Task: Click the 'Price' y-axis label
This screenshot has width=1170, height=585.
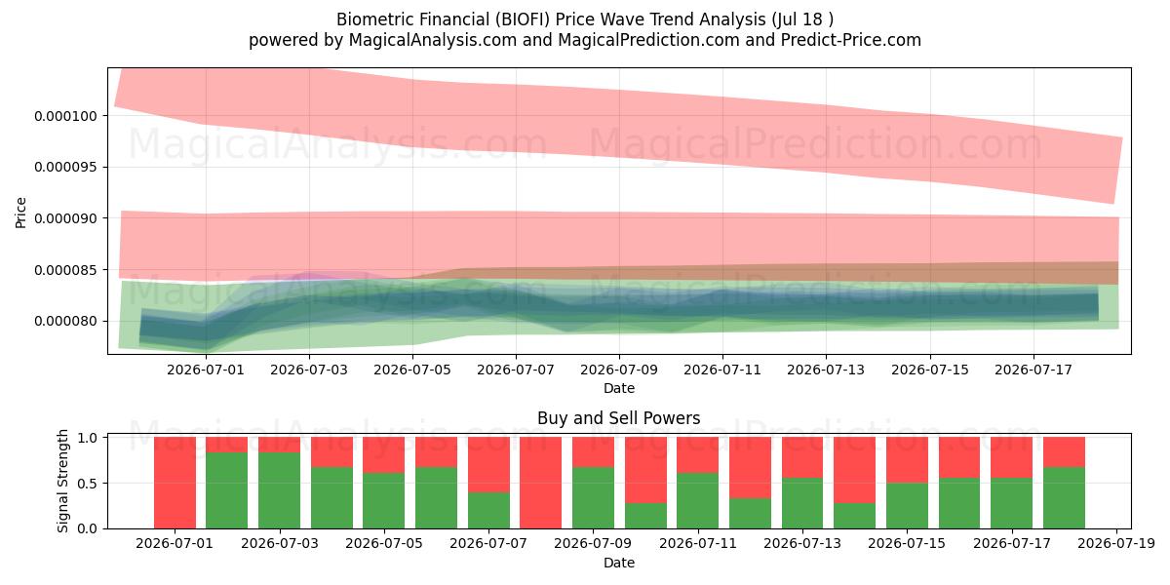Action: [21, 211]
